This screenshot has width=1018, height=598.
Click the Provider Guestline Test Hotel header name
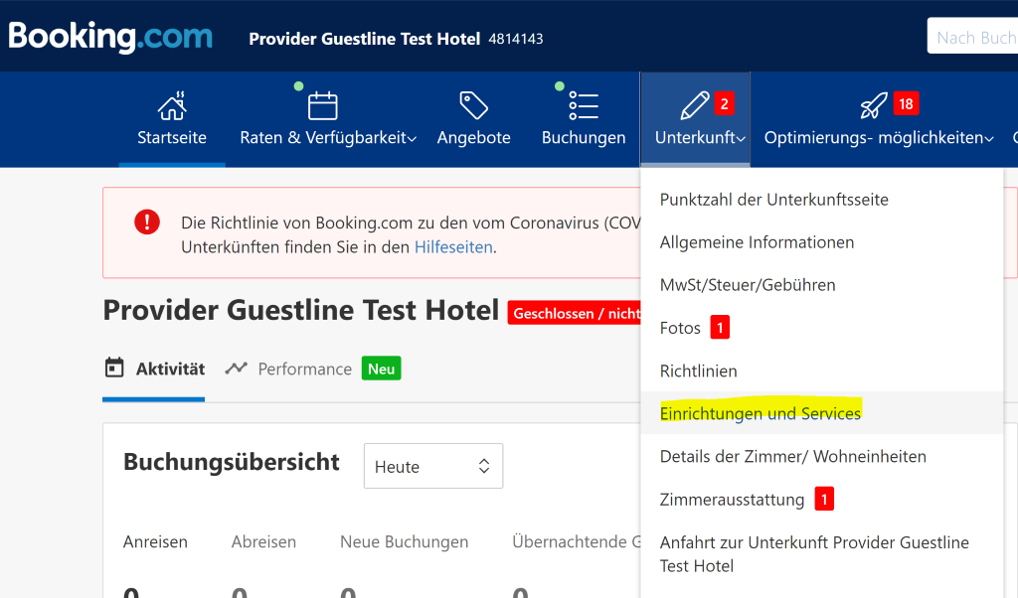pos(364,39)
